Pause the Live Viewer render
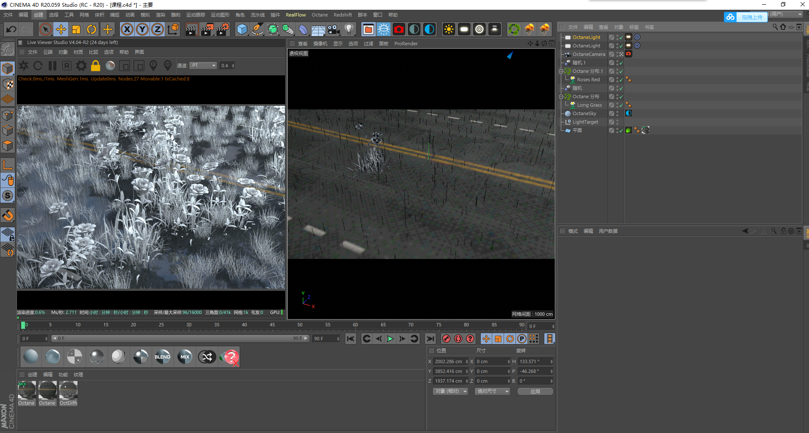Viewport: 809px width, 433px height. click(53, 66)
